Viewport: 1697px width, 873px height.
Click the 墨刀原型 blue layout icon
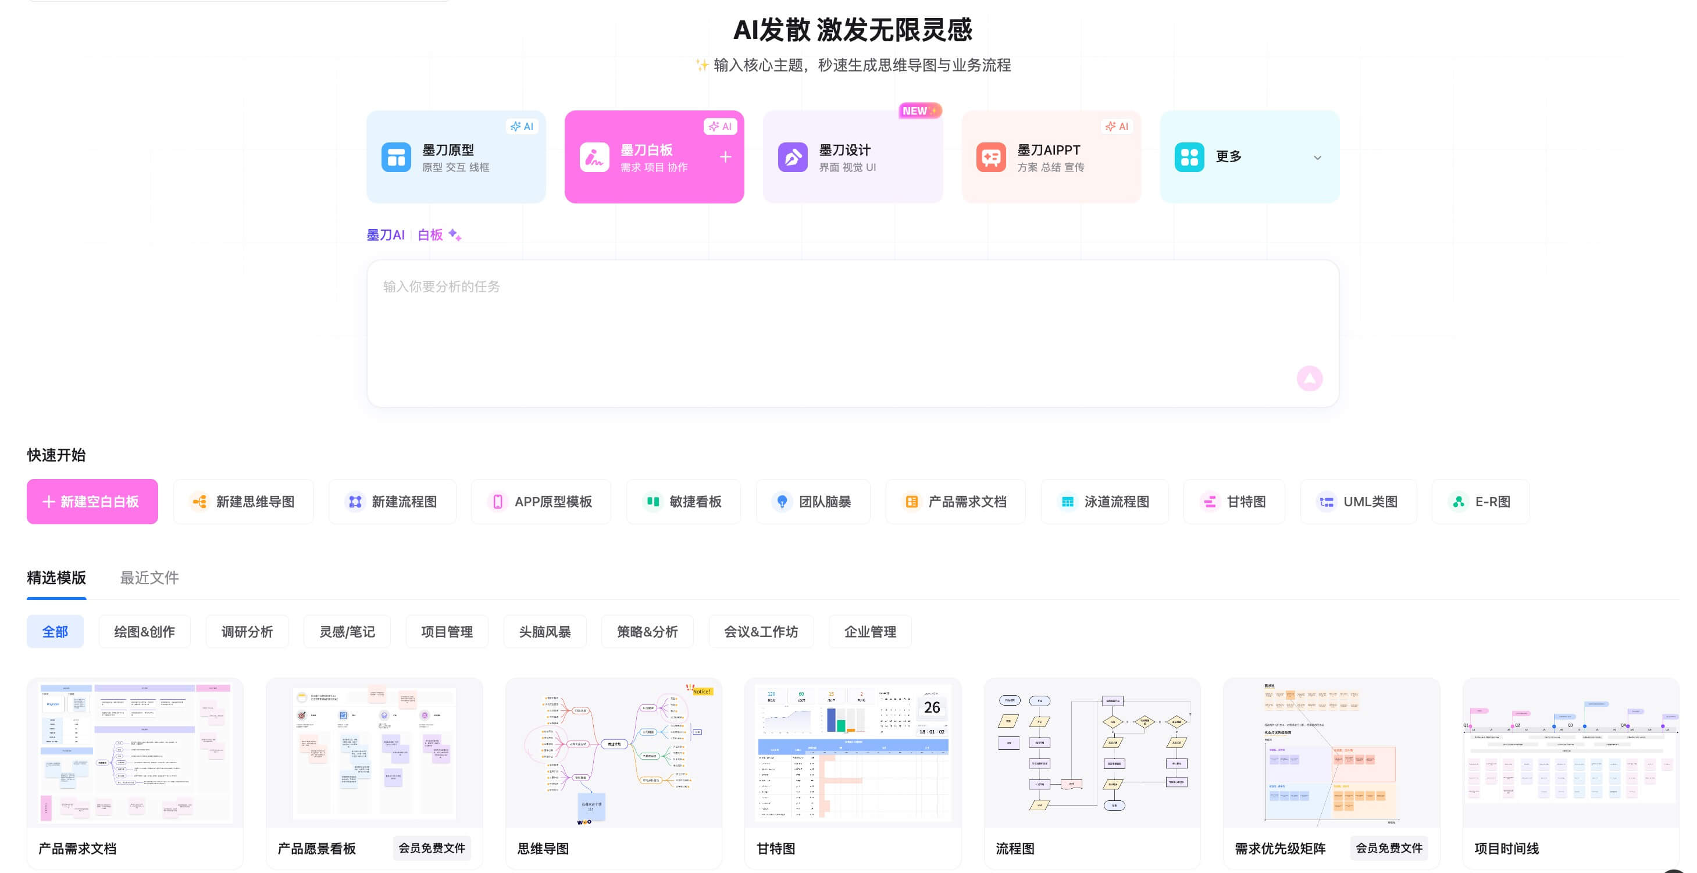coord(396,158)
